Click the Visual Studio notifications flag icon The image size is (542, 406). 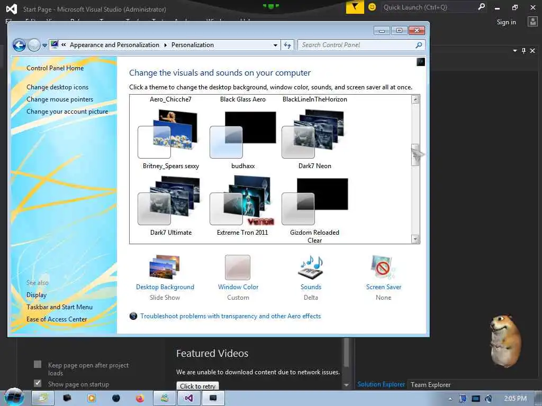click(355, 7)
